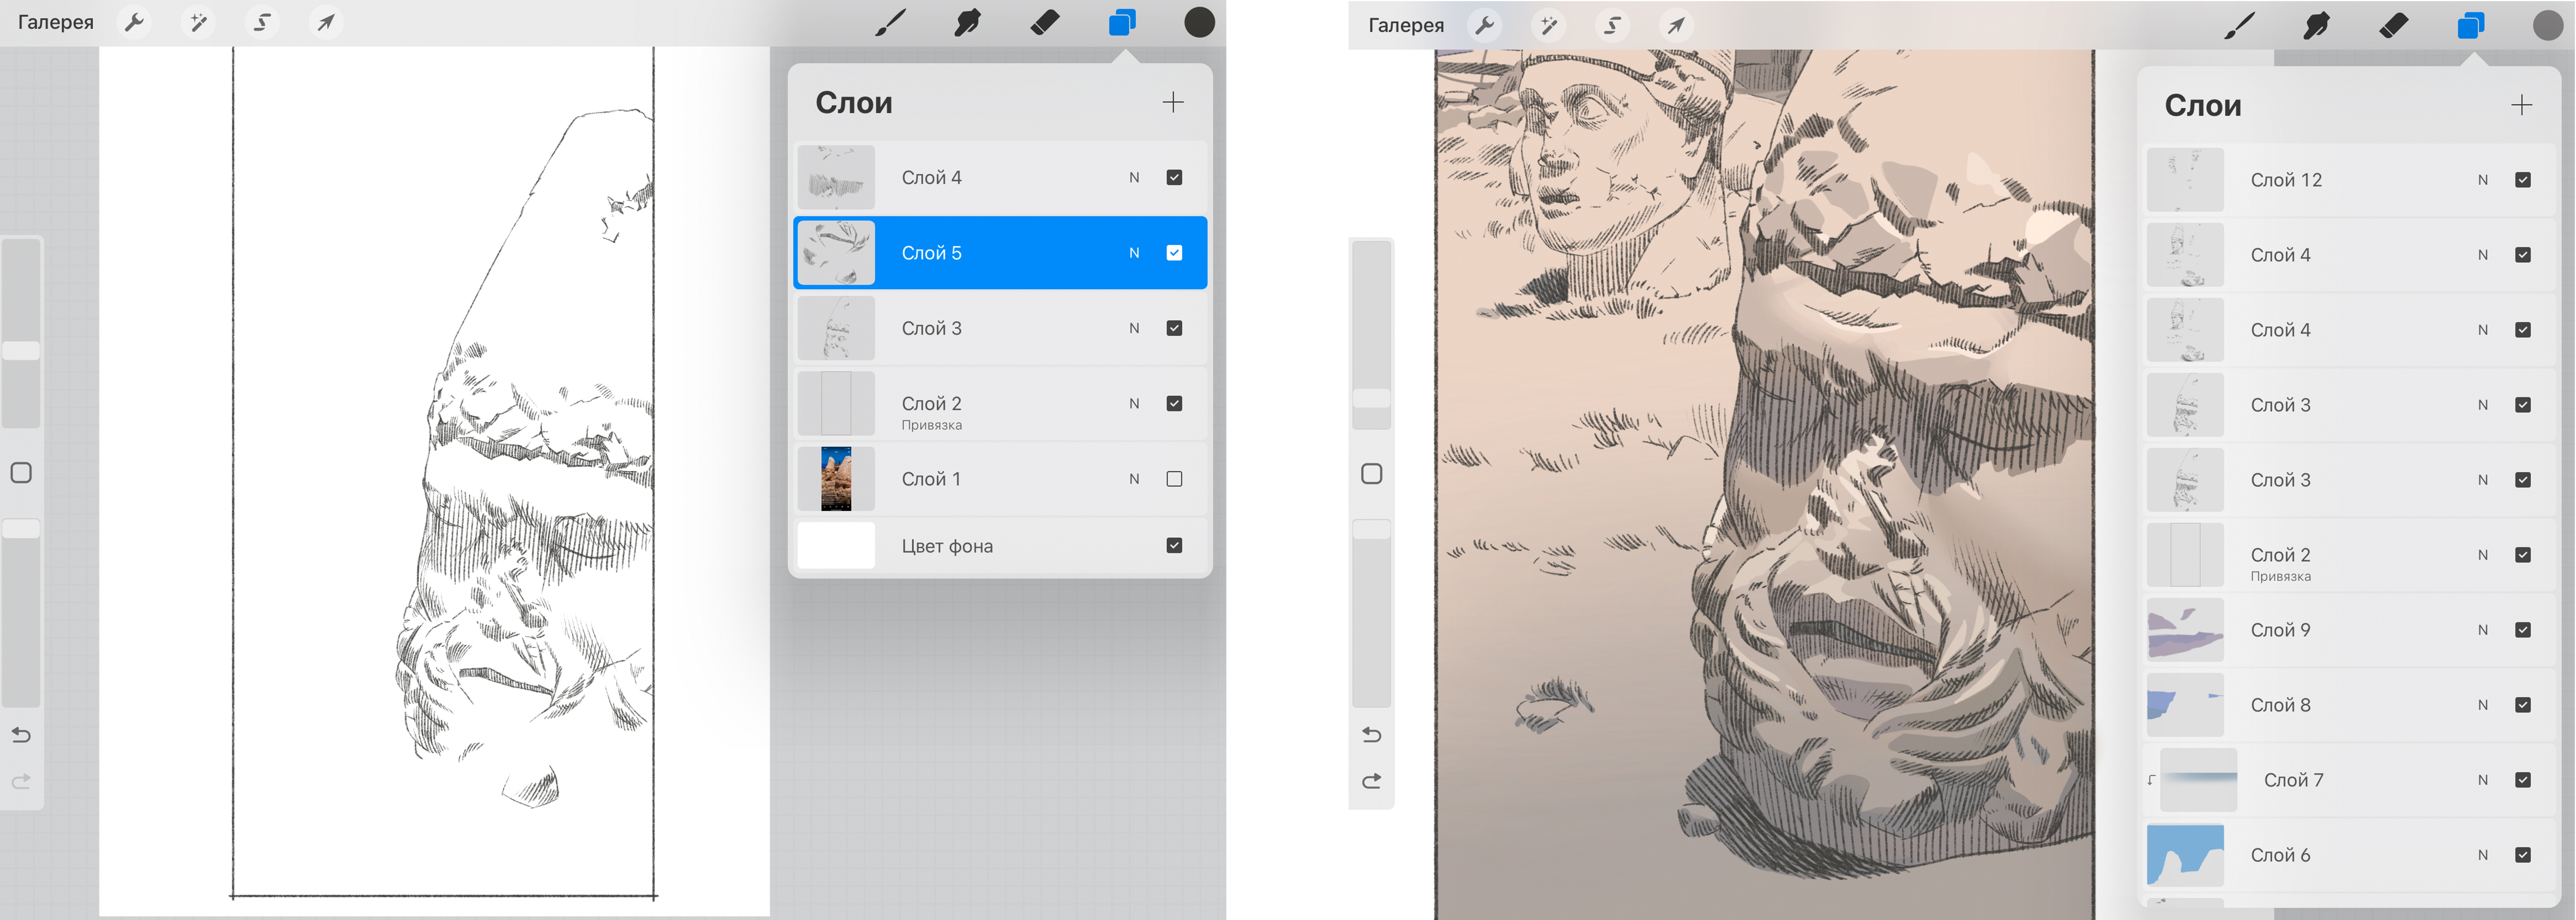The width and height of the screenshot is (2576, 920).
Task: Open blend mode N of Слой 5
Action: (1134, 253)
